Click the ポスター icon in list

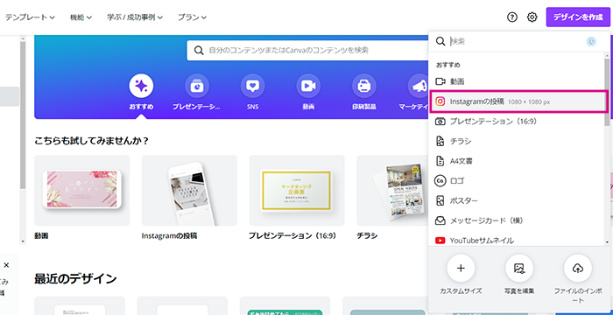click(x=440, y=200)
